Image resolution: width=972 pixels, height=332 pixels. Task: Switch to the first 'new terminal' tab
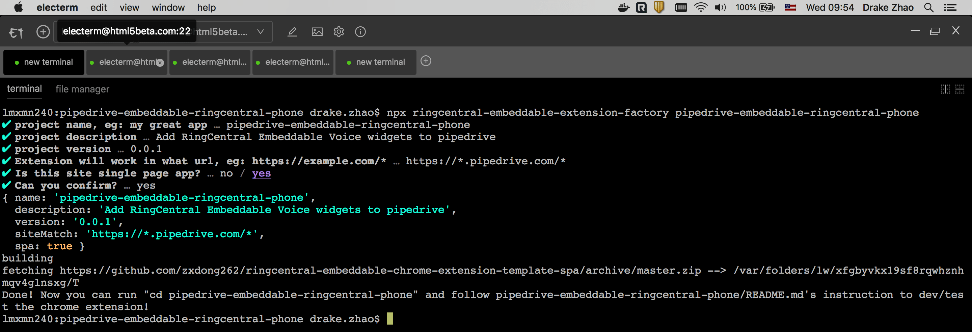coord(44,62)
